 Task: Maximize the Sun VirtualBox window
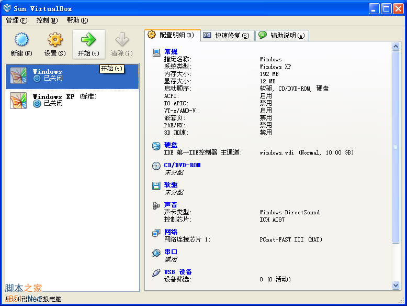[386, 9]
